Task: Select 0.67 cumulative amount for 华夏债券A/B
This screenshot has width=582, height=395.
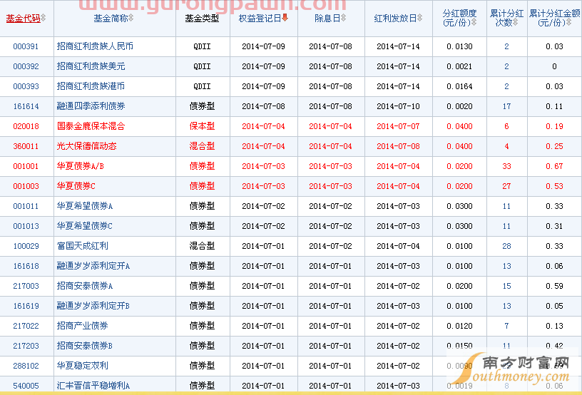Action: [554, 167]
